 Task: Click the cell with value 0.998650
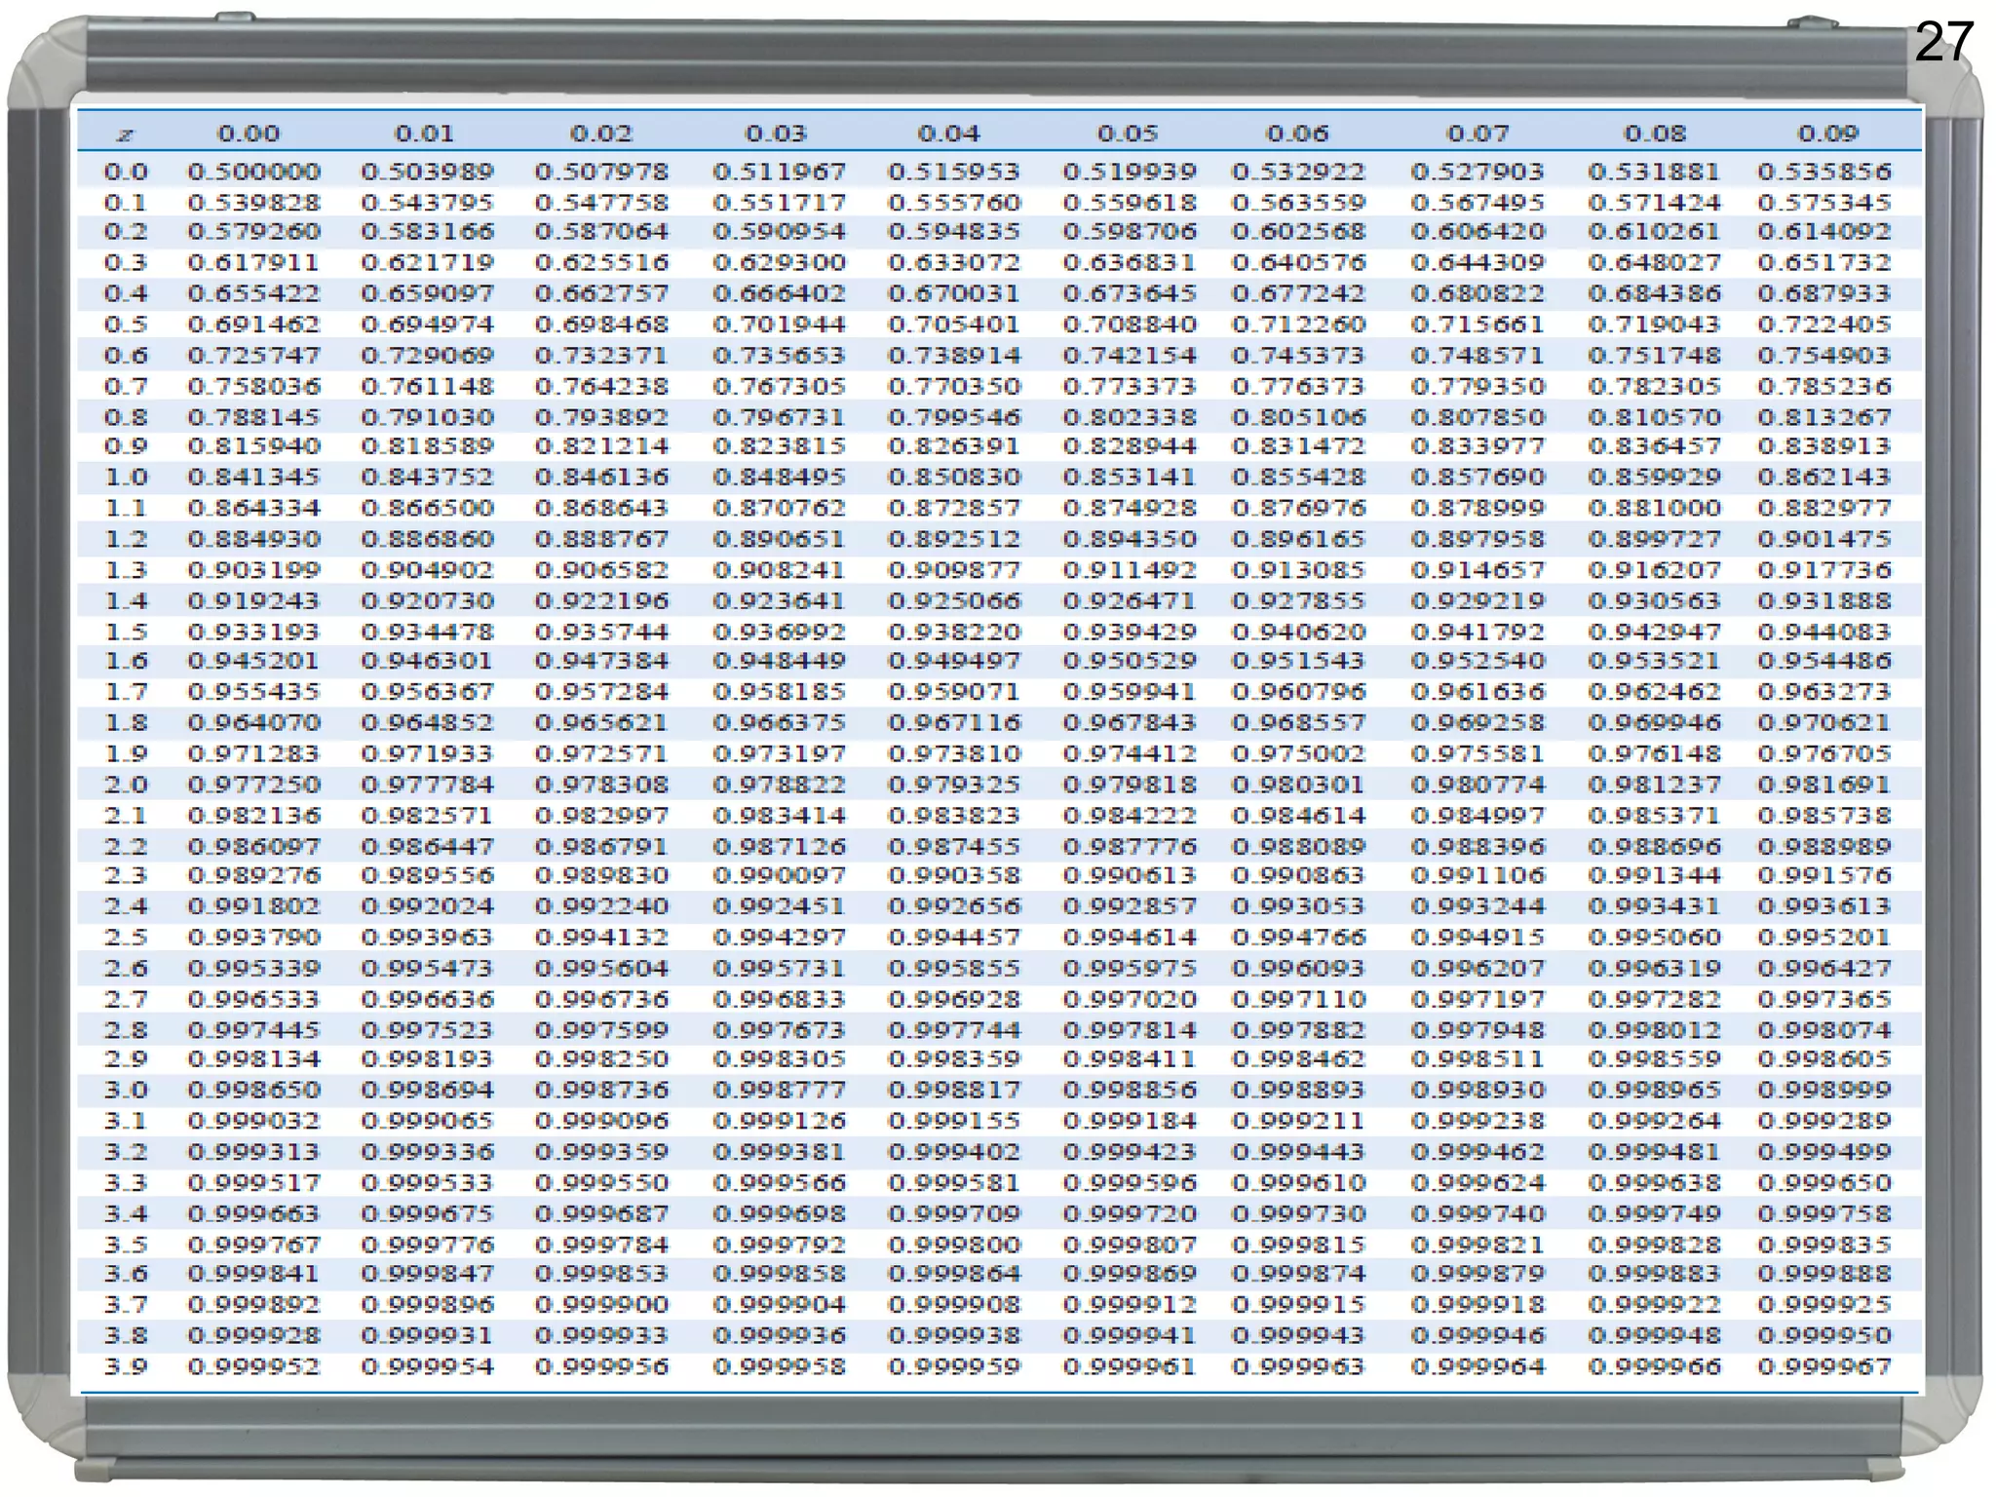[254, 1090]
